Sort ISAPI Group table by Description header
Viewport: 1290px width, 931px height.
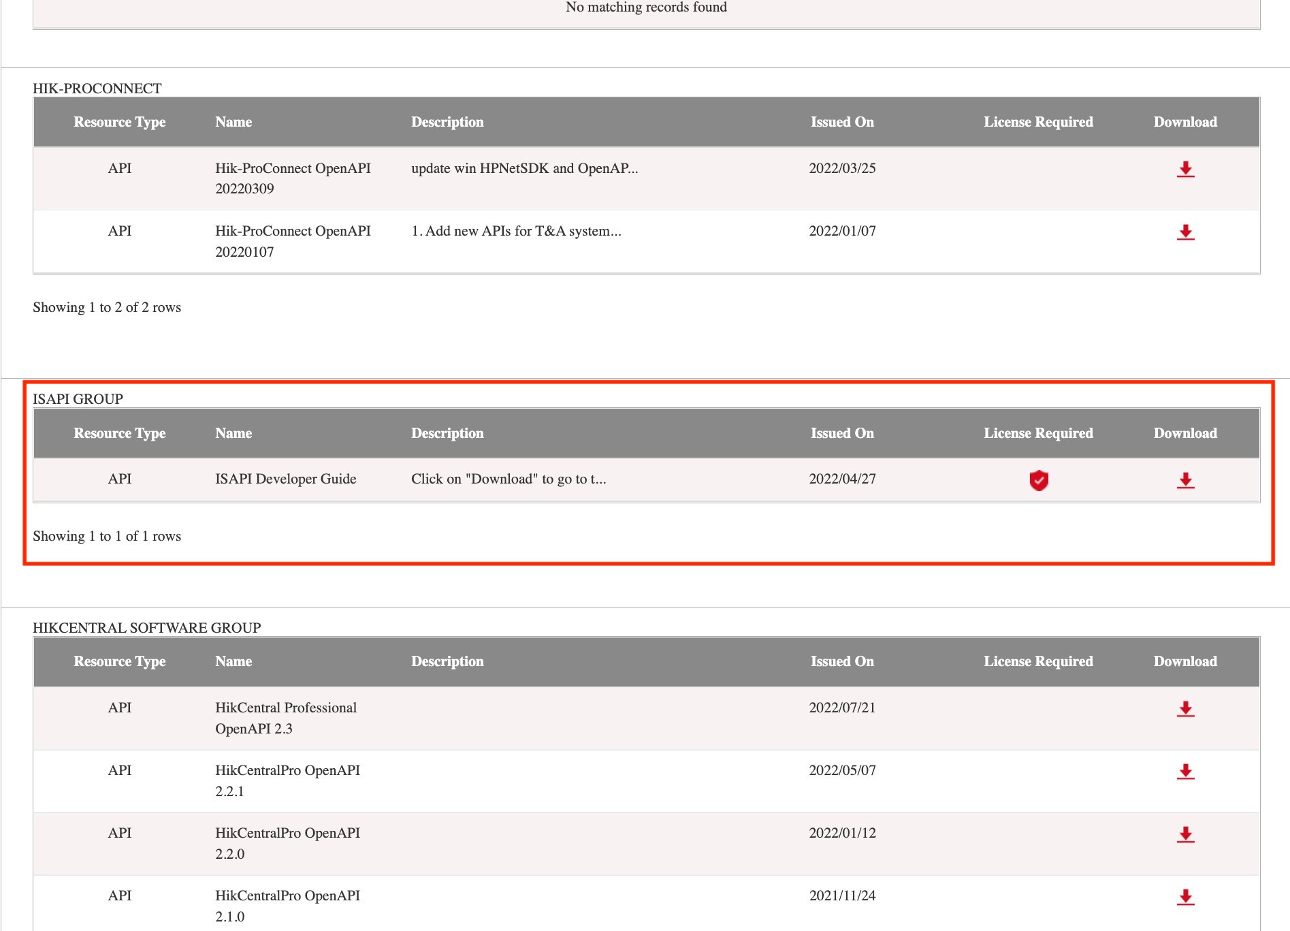pos(447,433)
